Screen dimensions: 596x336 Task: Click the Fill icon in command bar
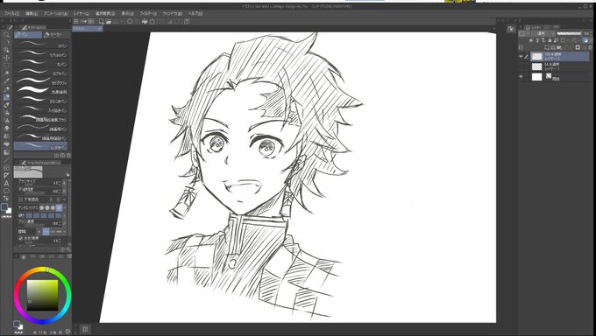[145, 21]
